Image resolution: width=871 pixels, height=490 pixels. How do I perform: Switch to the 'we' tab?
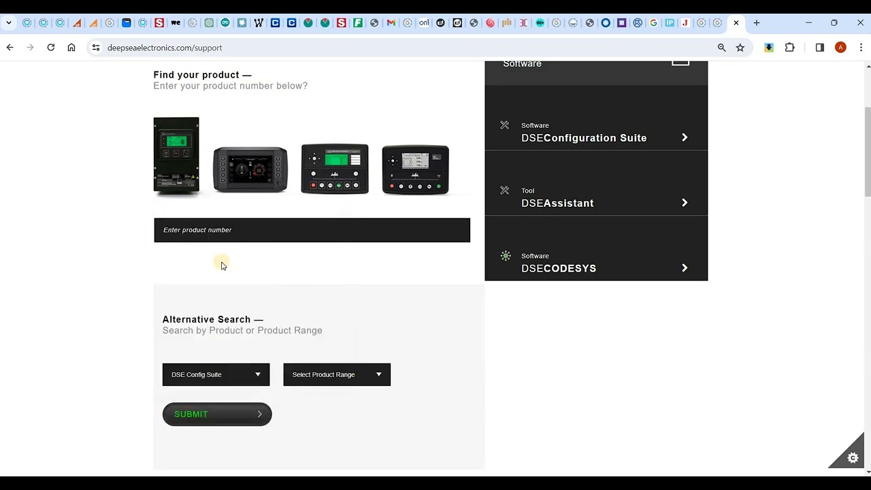tap(176, 22)
